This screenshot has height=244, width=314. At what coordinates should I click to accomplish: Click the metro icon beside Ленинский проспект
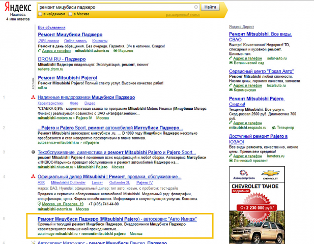(231, 161)
